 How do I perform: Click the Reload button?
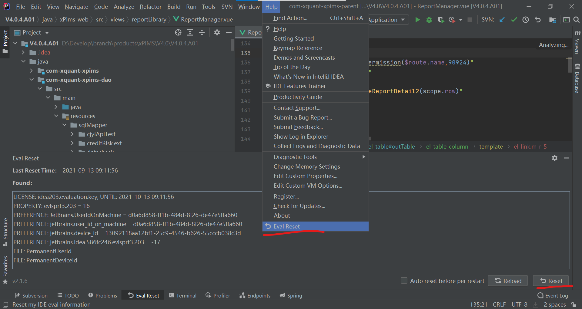[x=508, y=281]
